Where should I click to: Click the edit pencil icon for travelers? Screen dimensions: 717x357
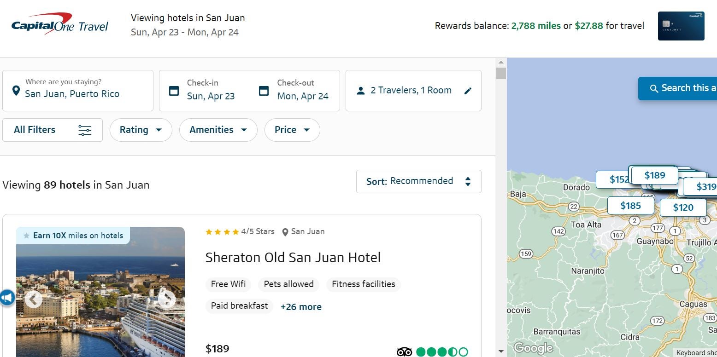tap(468, 91)
